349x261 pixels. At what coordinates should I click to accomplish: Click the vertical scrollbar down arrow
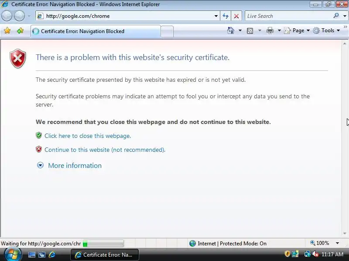[345, 233]
